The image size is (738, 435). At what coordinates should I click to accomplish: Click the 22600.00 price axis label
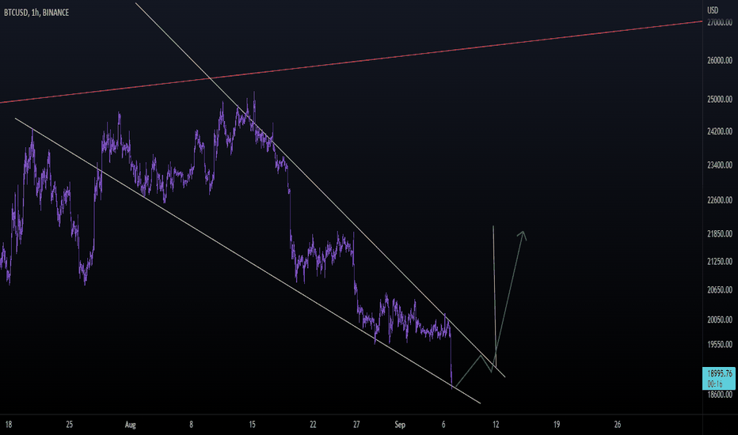pyautogui.click(x=720, y=200)
